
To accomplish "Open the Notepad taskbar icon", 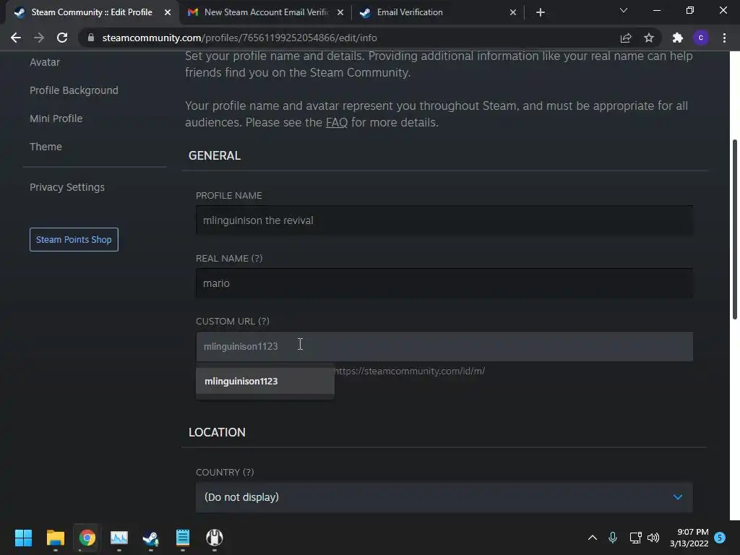I will [x=183, y=538].
